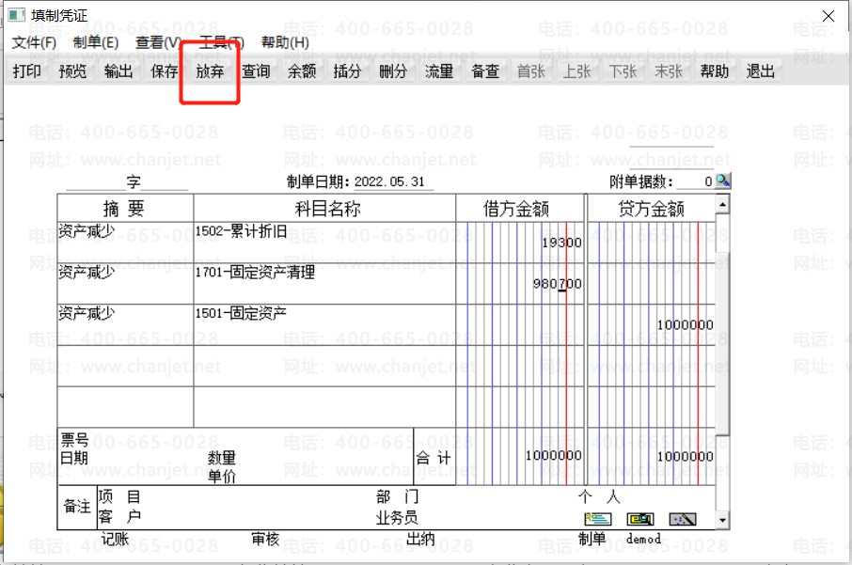
Task: Click credit amount 1000000 of 1501 row
Action: pyautogui.click(x=685, y=325)
